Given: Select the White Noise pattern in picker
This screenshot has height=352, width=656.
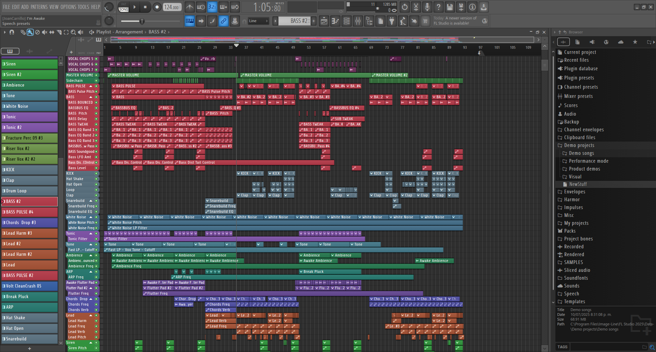Looking at the screenshot, I should 29,106.
